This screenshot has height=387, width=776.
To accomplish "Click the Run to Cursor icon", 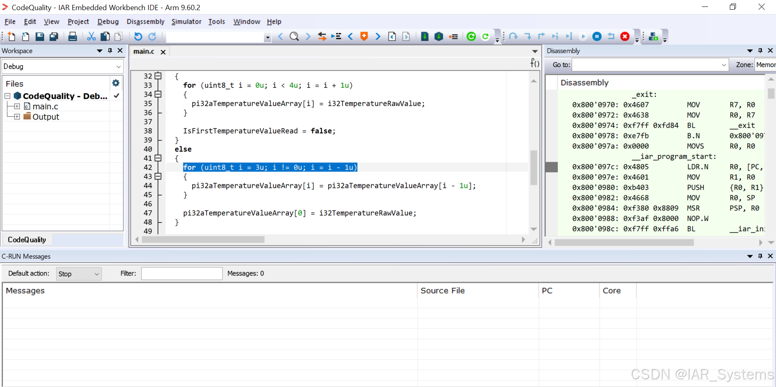I will point(569,36).
